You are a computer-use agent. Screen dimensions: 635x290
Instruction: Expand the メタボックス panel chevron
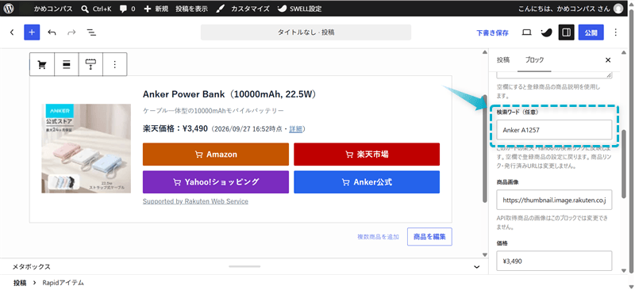click(477, 267)
